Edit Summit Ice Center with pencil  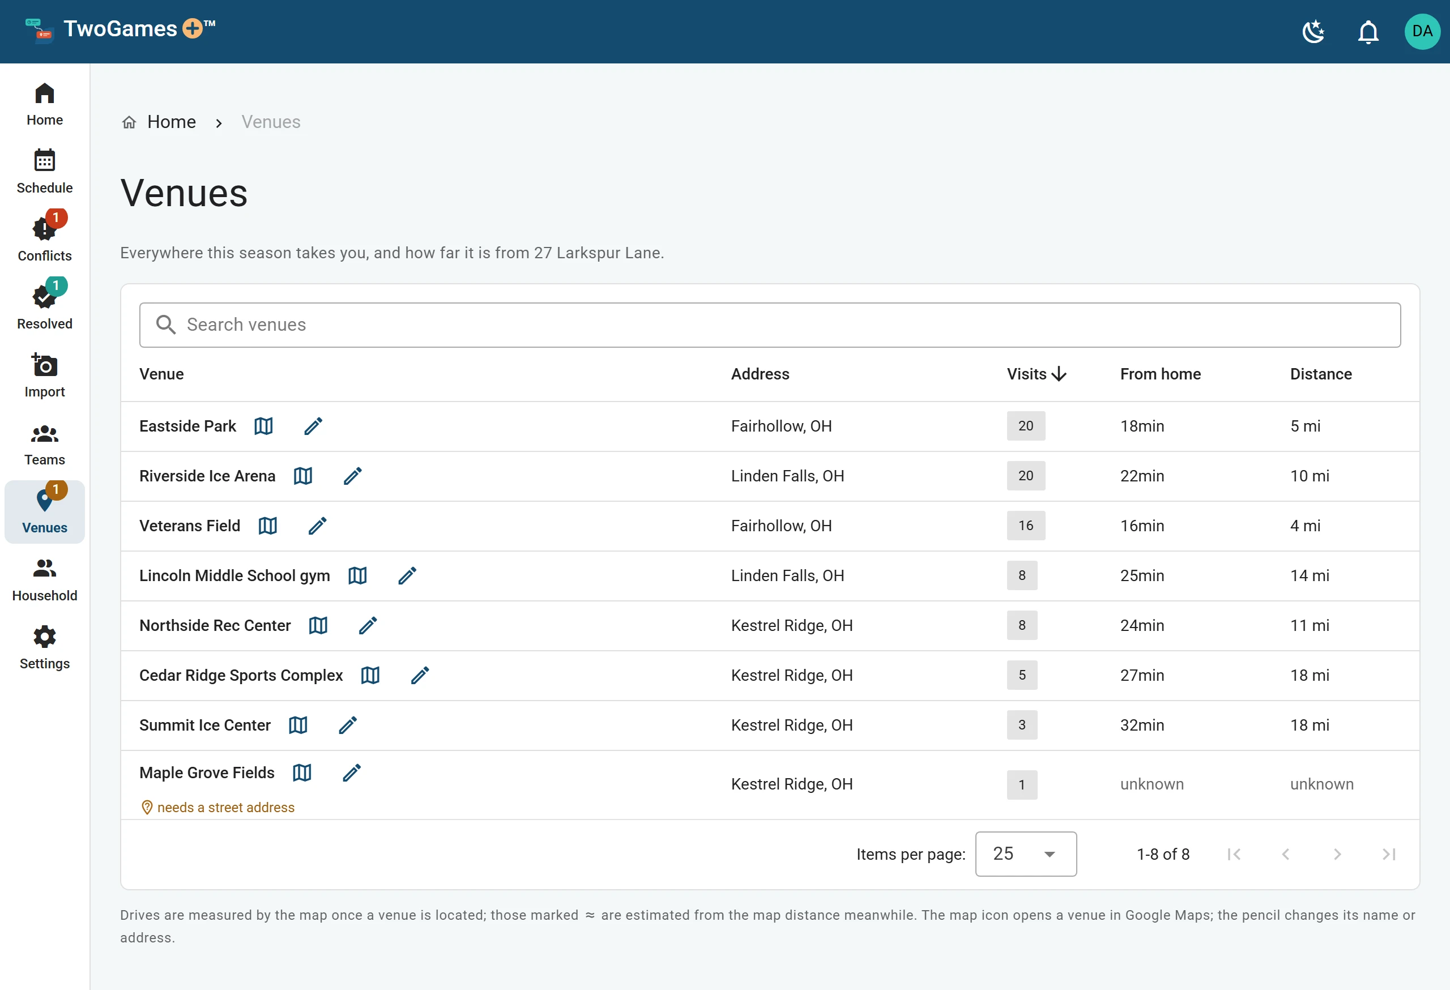coord(348,726)
